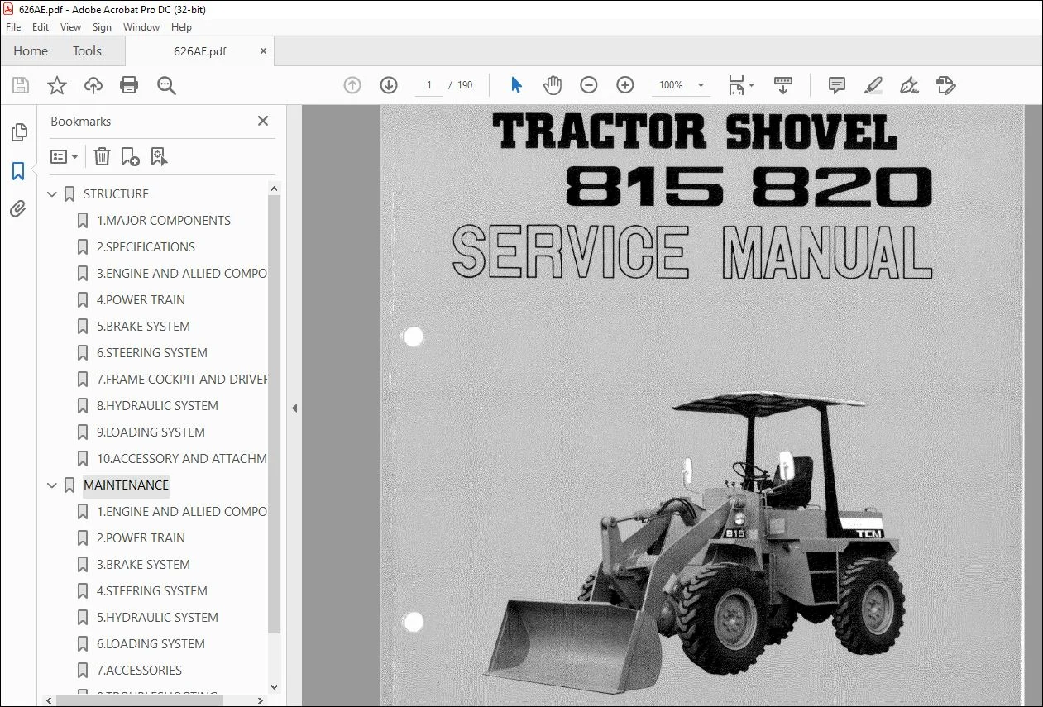This screenshot has height=707, width=1043.
Task: Zoom in with the plus icon
Action: point(625,85)
